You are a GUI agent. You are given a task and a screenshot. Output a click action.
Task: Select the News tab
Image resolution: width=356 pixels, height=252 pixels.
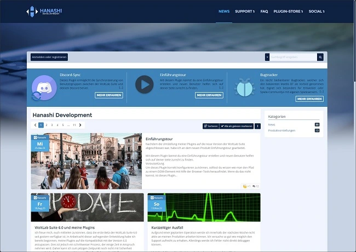224,11
